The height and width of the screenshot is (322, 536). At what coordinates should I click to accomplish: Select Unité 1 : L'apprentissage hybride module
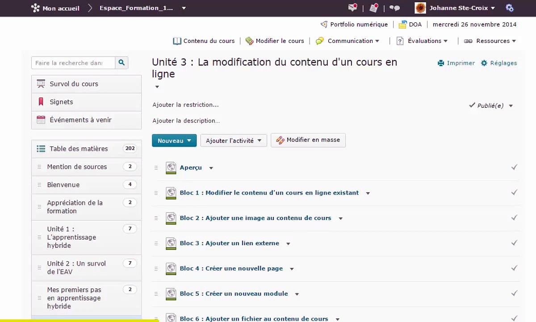click(86, 237)
